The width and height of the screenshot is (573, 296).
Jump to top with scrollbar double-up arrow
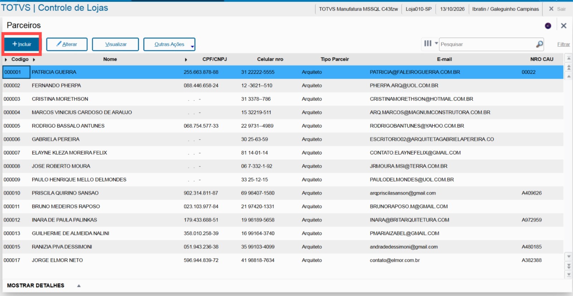569,67
